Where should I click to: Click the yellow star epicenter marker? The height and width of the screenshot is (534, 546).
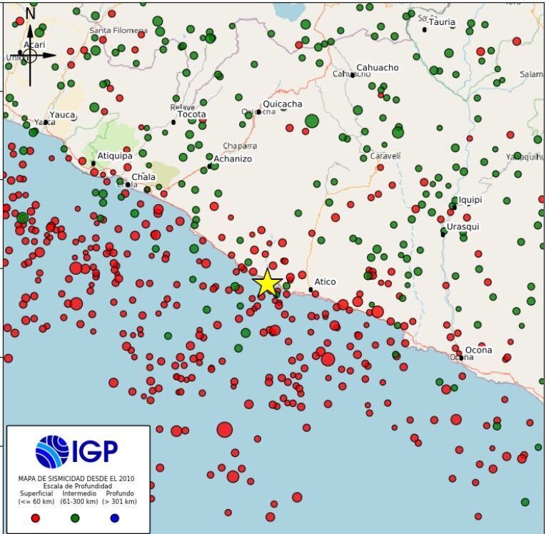click(267, 283)
